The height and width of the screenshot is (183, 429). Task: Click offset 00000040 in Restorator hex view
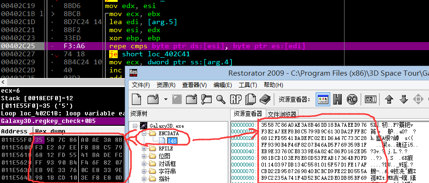tap(243, 151)
